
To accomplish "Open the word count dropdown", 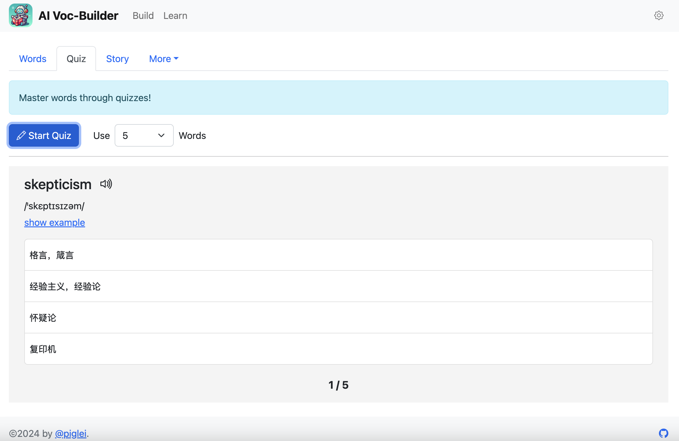I will 144,135.
